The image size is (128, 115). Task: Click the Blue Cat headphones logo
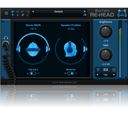click(122, 13)
